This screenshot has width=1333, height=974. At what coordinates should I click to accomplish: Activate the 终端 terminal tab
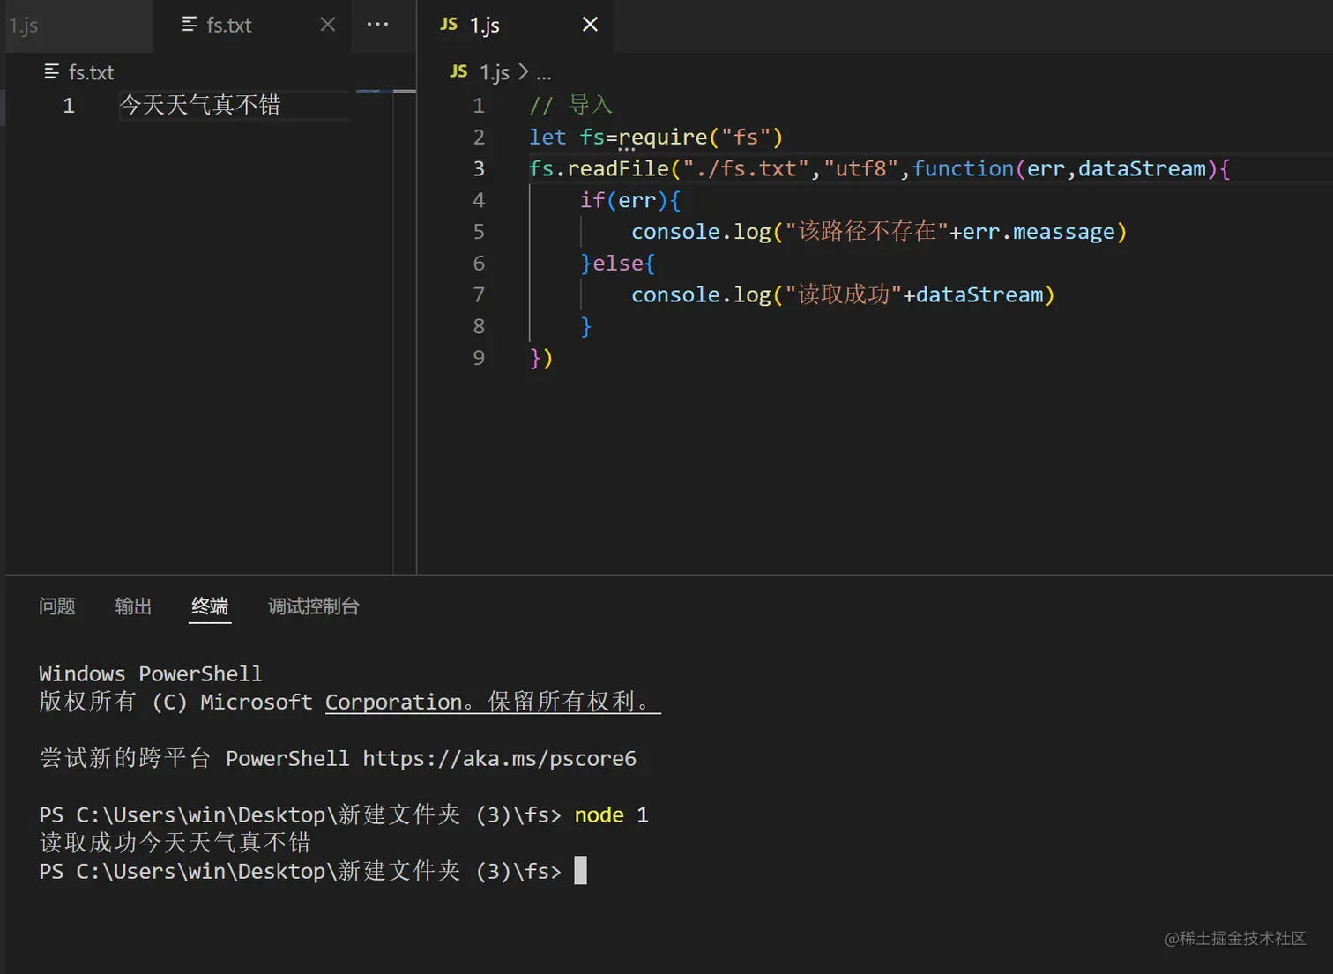tap(209, 606)
